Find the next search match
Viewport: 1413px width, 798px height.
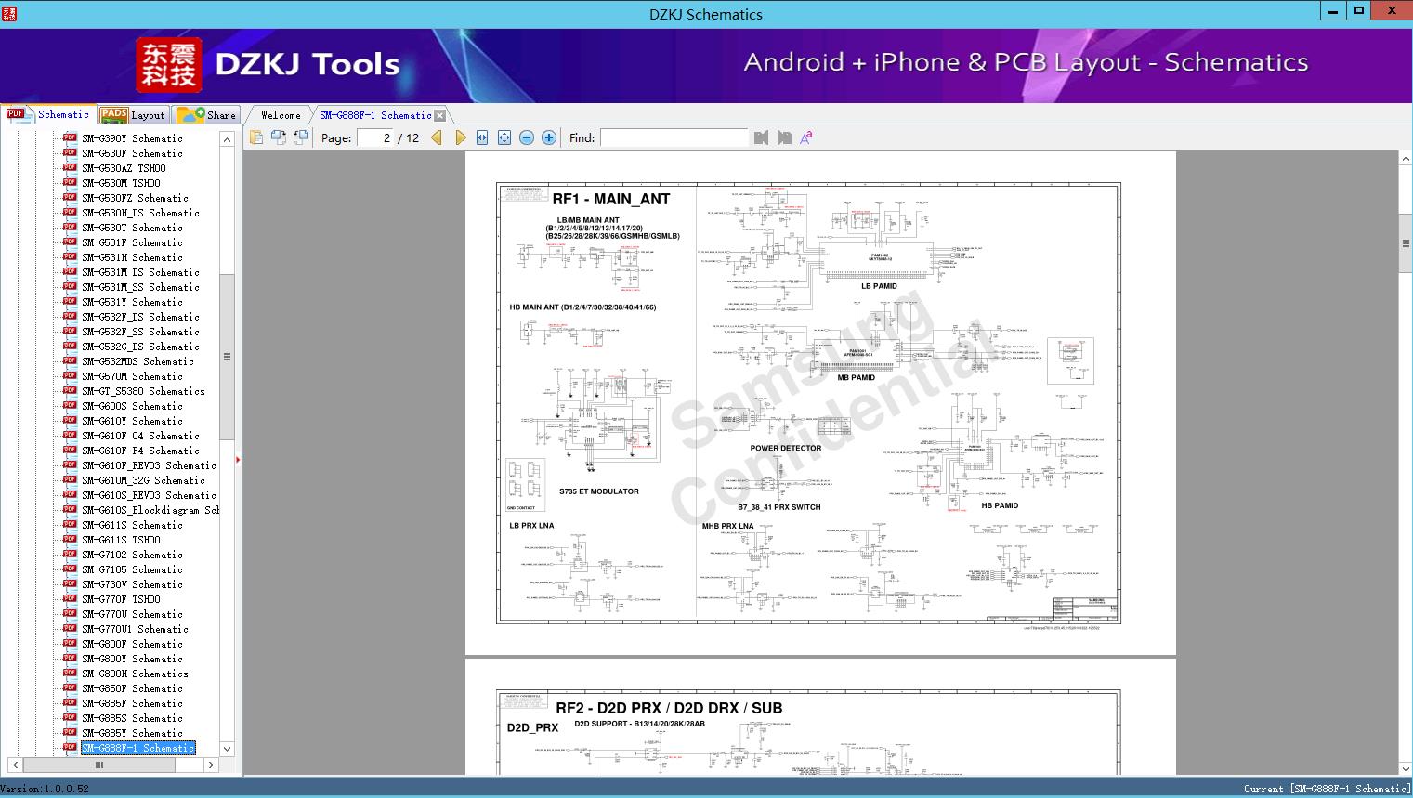pyautogui.click(x=784, y=137)
